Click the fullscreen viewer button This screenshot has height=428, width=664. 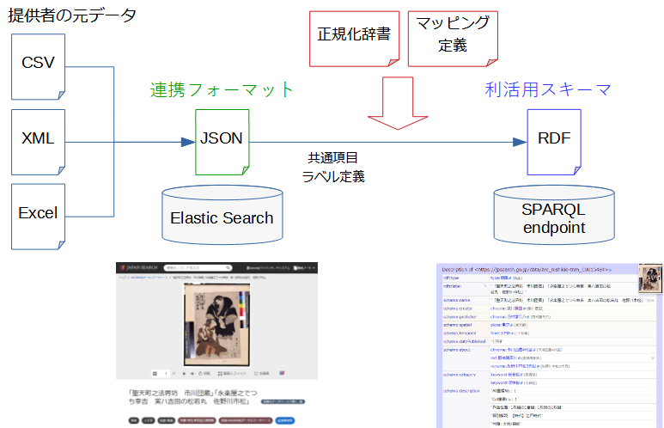pos(262,373)
